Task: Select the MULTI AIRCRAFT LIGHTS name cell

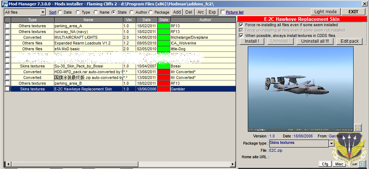Action: coord(89,37)
